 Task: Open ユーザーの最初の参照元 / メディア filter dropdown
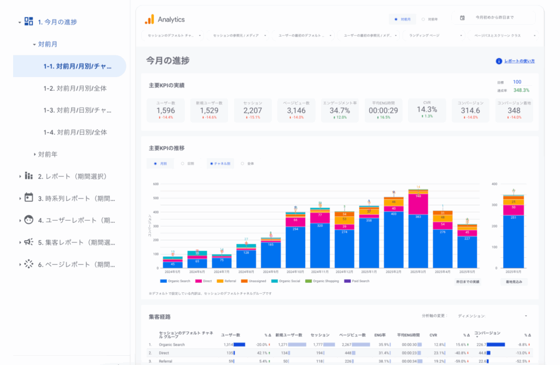[x=370, y=36]
